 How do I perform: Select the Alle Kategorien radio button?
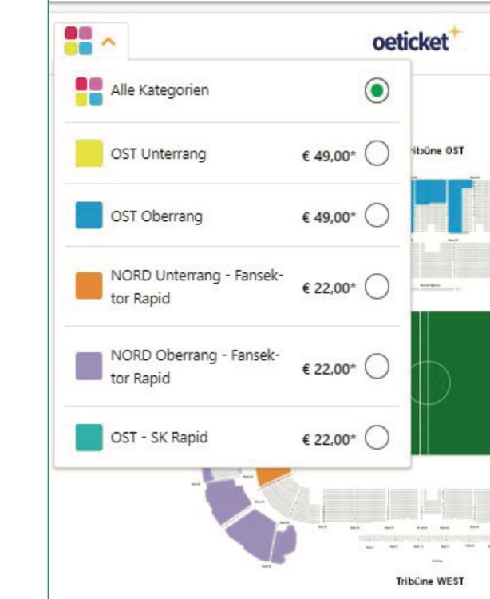tap(377, 92)
